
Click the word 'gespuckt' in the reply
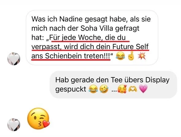point(71,89)
